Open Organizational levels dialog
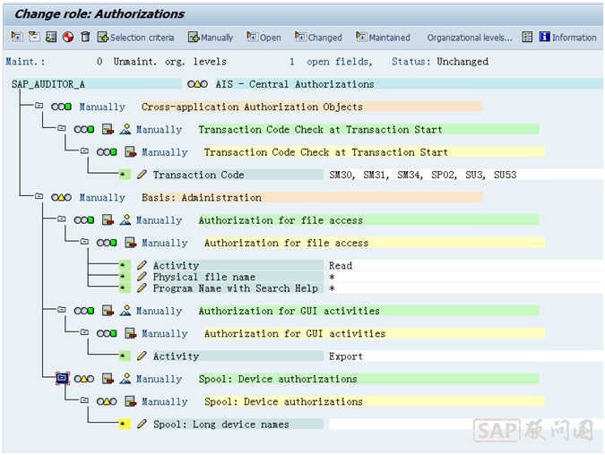Viewport: 605px width, 455px height. tap(470, 38)
